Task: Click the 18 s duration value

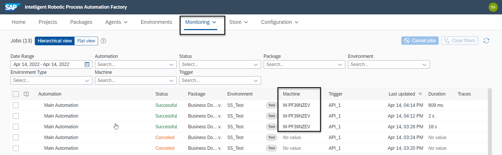Action: 433,127
